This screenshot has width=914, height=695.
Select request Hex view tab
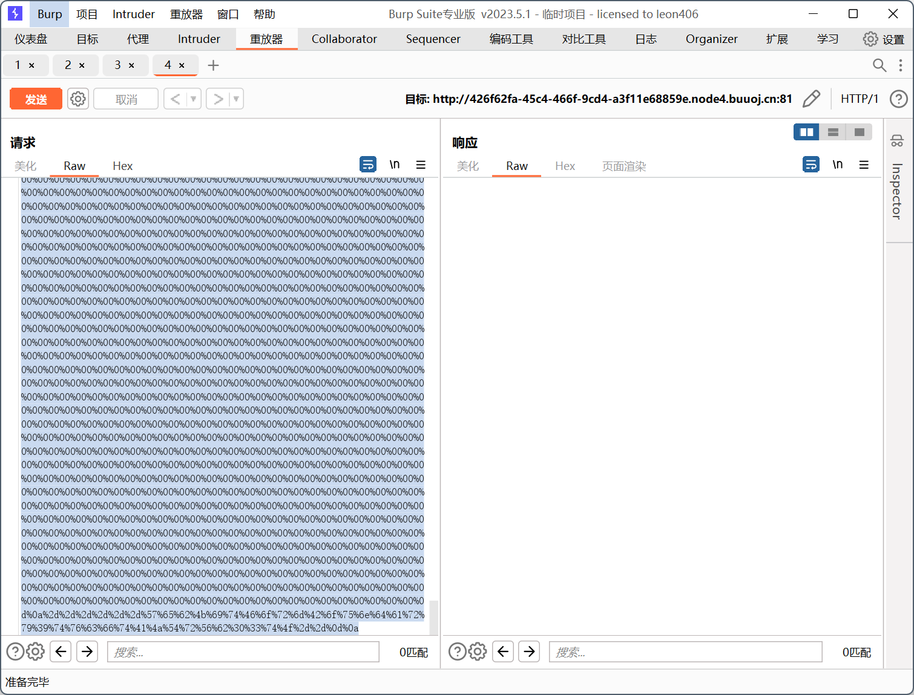coord(122,166)
